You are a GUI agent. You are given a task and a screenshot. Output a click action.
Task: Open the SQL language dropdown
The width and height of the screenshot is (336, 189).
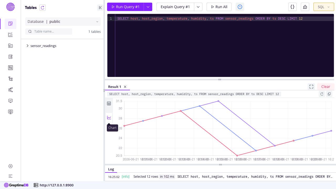[x=324, y=7]
